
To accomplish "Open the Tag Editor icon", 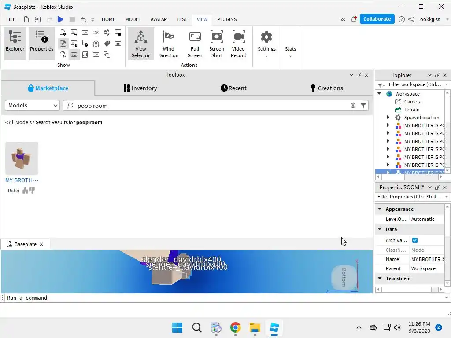I will [107, 44].
